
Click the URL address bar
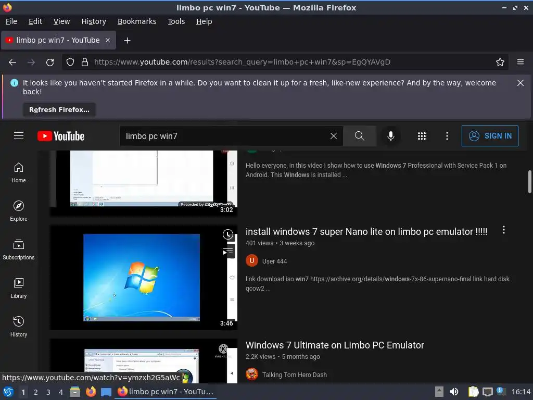[286, 63]
